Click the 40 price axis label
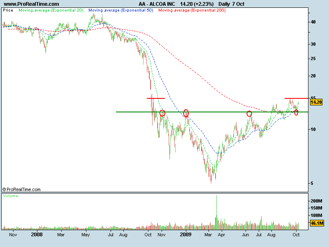Image resolution: width=329 pixels, height=247 pixels. (313, 22)
